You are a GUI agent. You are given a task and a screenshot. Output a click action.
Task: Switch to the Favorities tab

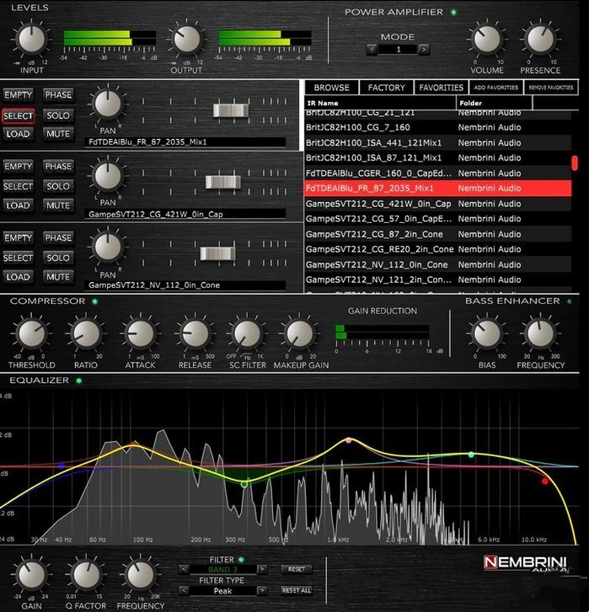pos(442,88)
